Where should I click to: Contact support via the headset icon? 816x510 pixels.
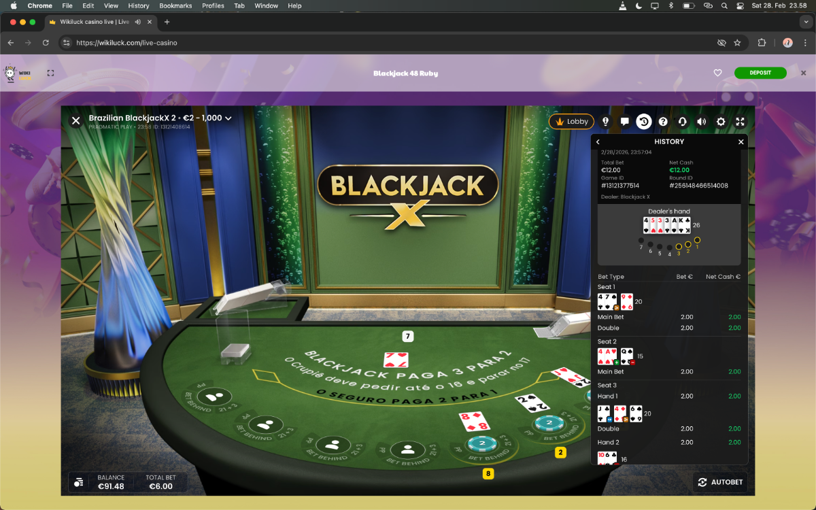[x=682, y=122]
